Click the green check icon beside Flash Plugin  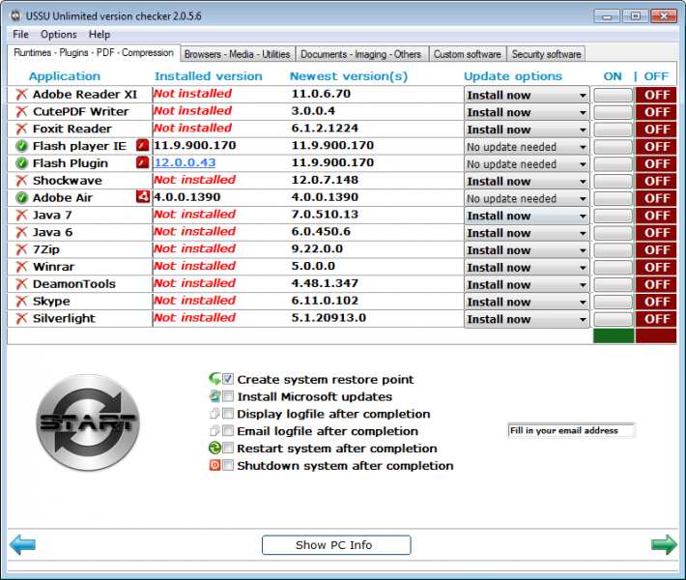21,163
